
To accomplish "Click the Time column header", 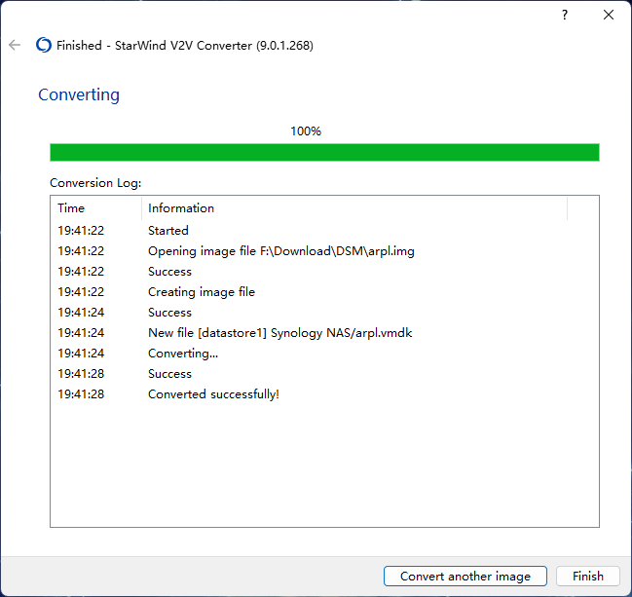I will click(96, 208).
